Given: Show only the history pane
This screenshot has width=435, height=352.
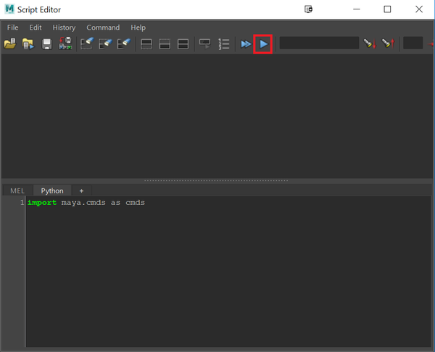Looking at the screenshot, I should 146,44.
